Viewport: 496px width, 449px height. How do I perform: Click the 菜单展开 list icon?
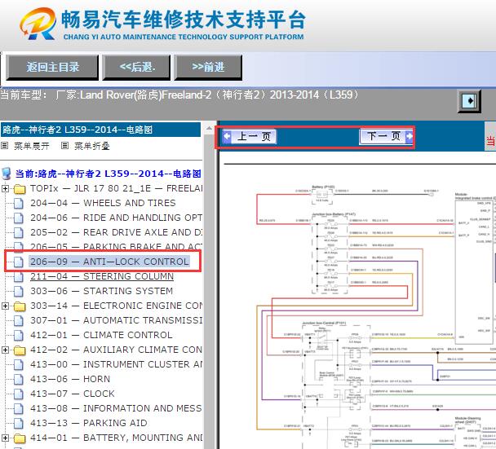tap(4, 146)
